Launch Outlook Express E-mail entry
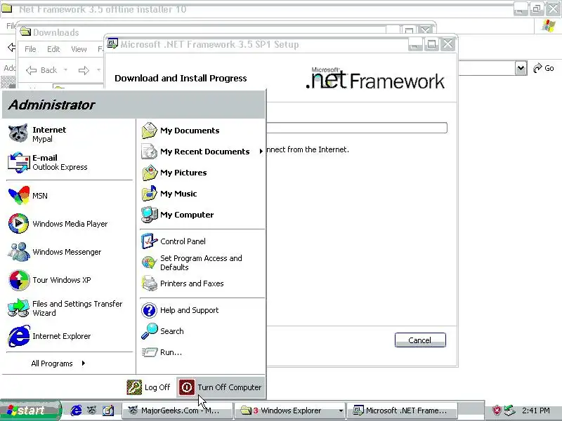Image resolution: width=562 pixels, height=421 pixels. tap(70, 162)
